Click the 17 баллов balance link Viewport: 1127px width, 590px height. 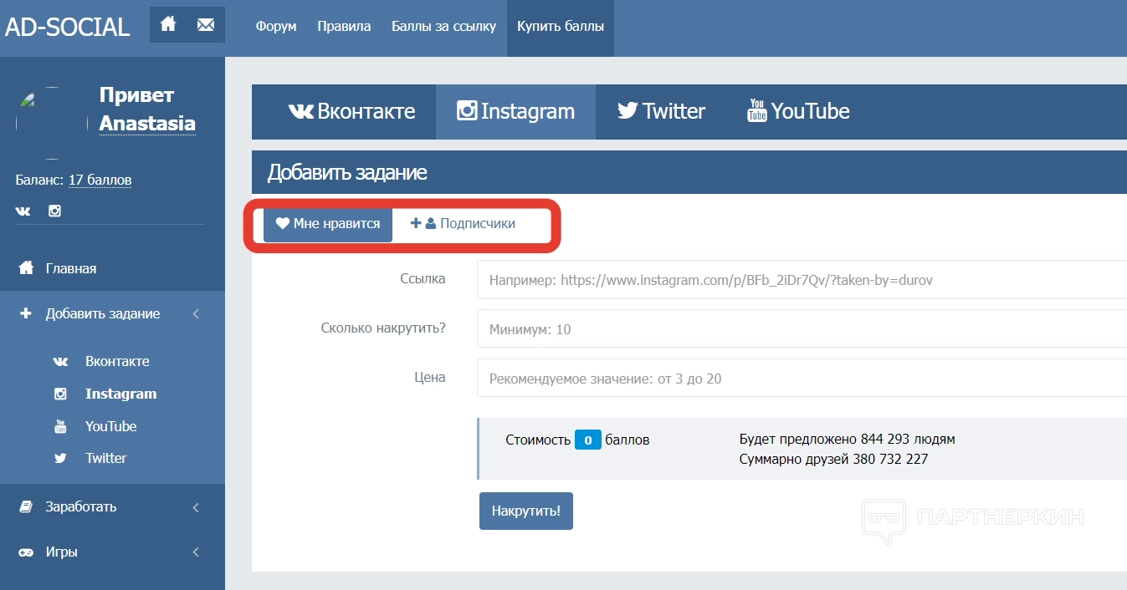coord(100,180)
